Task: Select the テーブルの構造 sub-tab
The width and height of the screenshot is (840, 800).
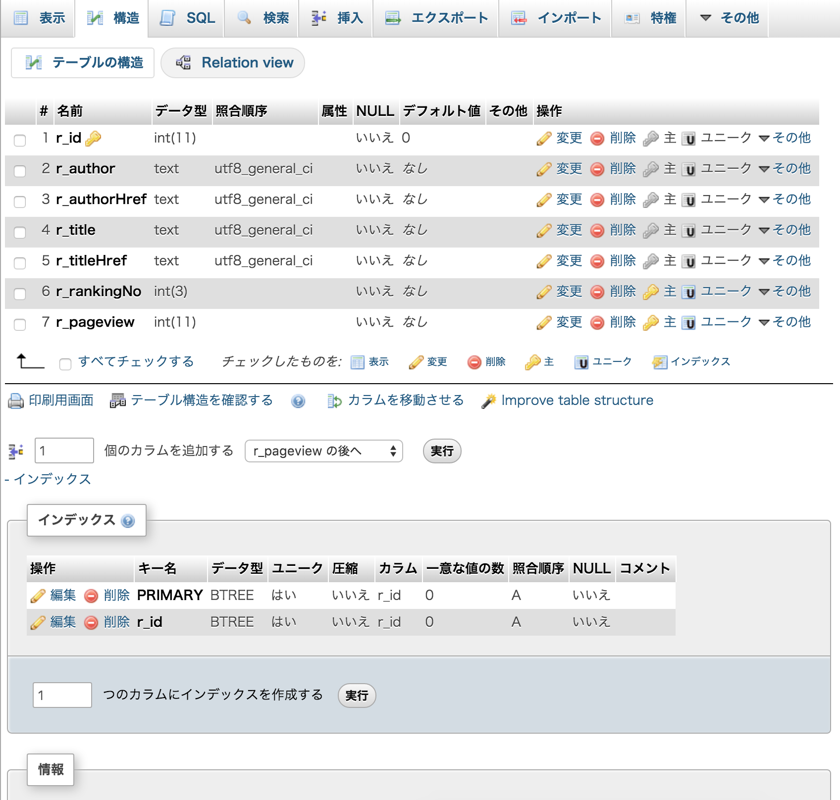Action: click(83, 63)
